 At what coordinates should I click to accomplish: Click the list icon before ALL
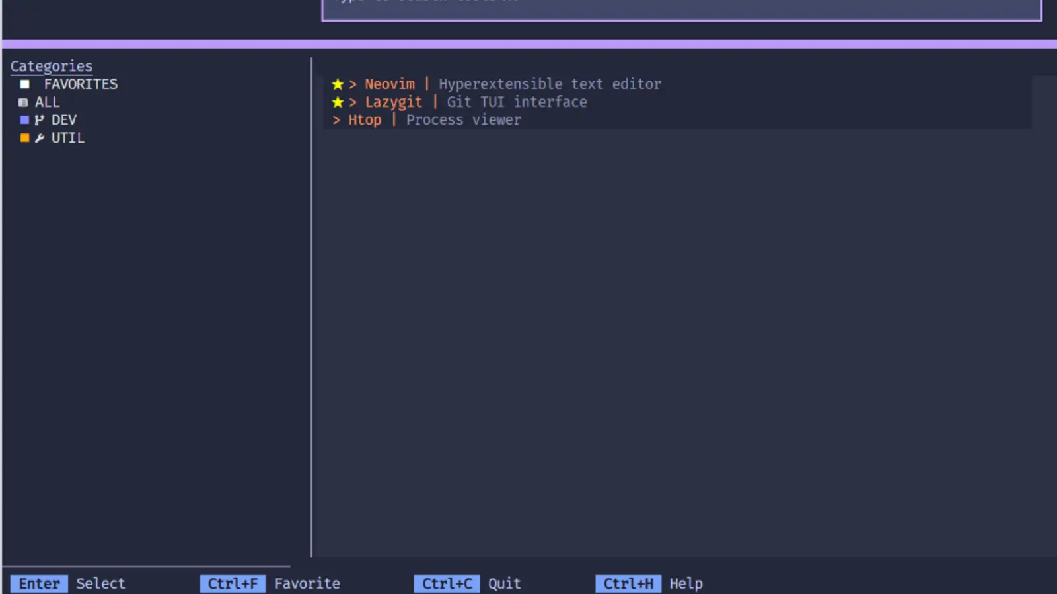point(23,102)
